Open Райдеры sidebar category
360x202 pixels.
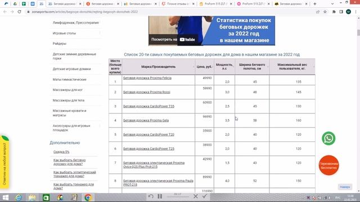coord(60,44)
